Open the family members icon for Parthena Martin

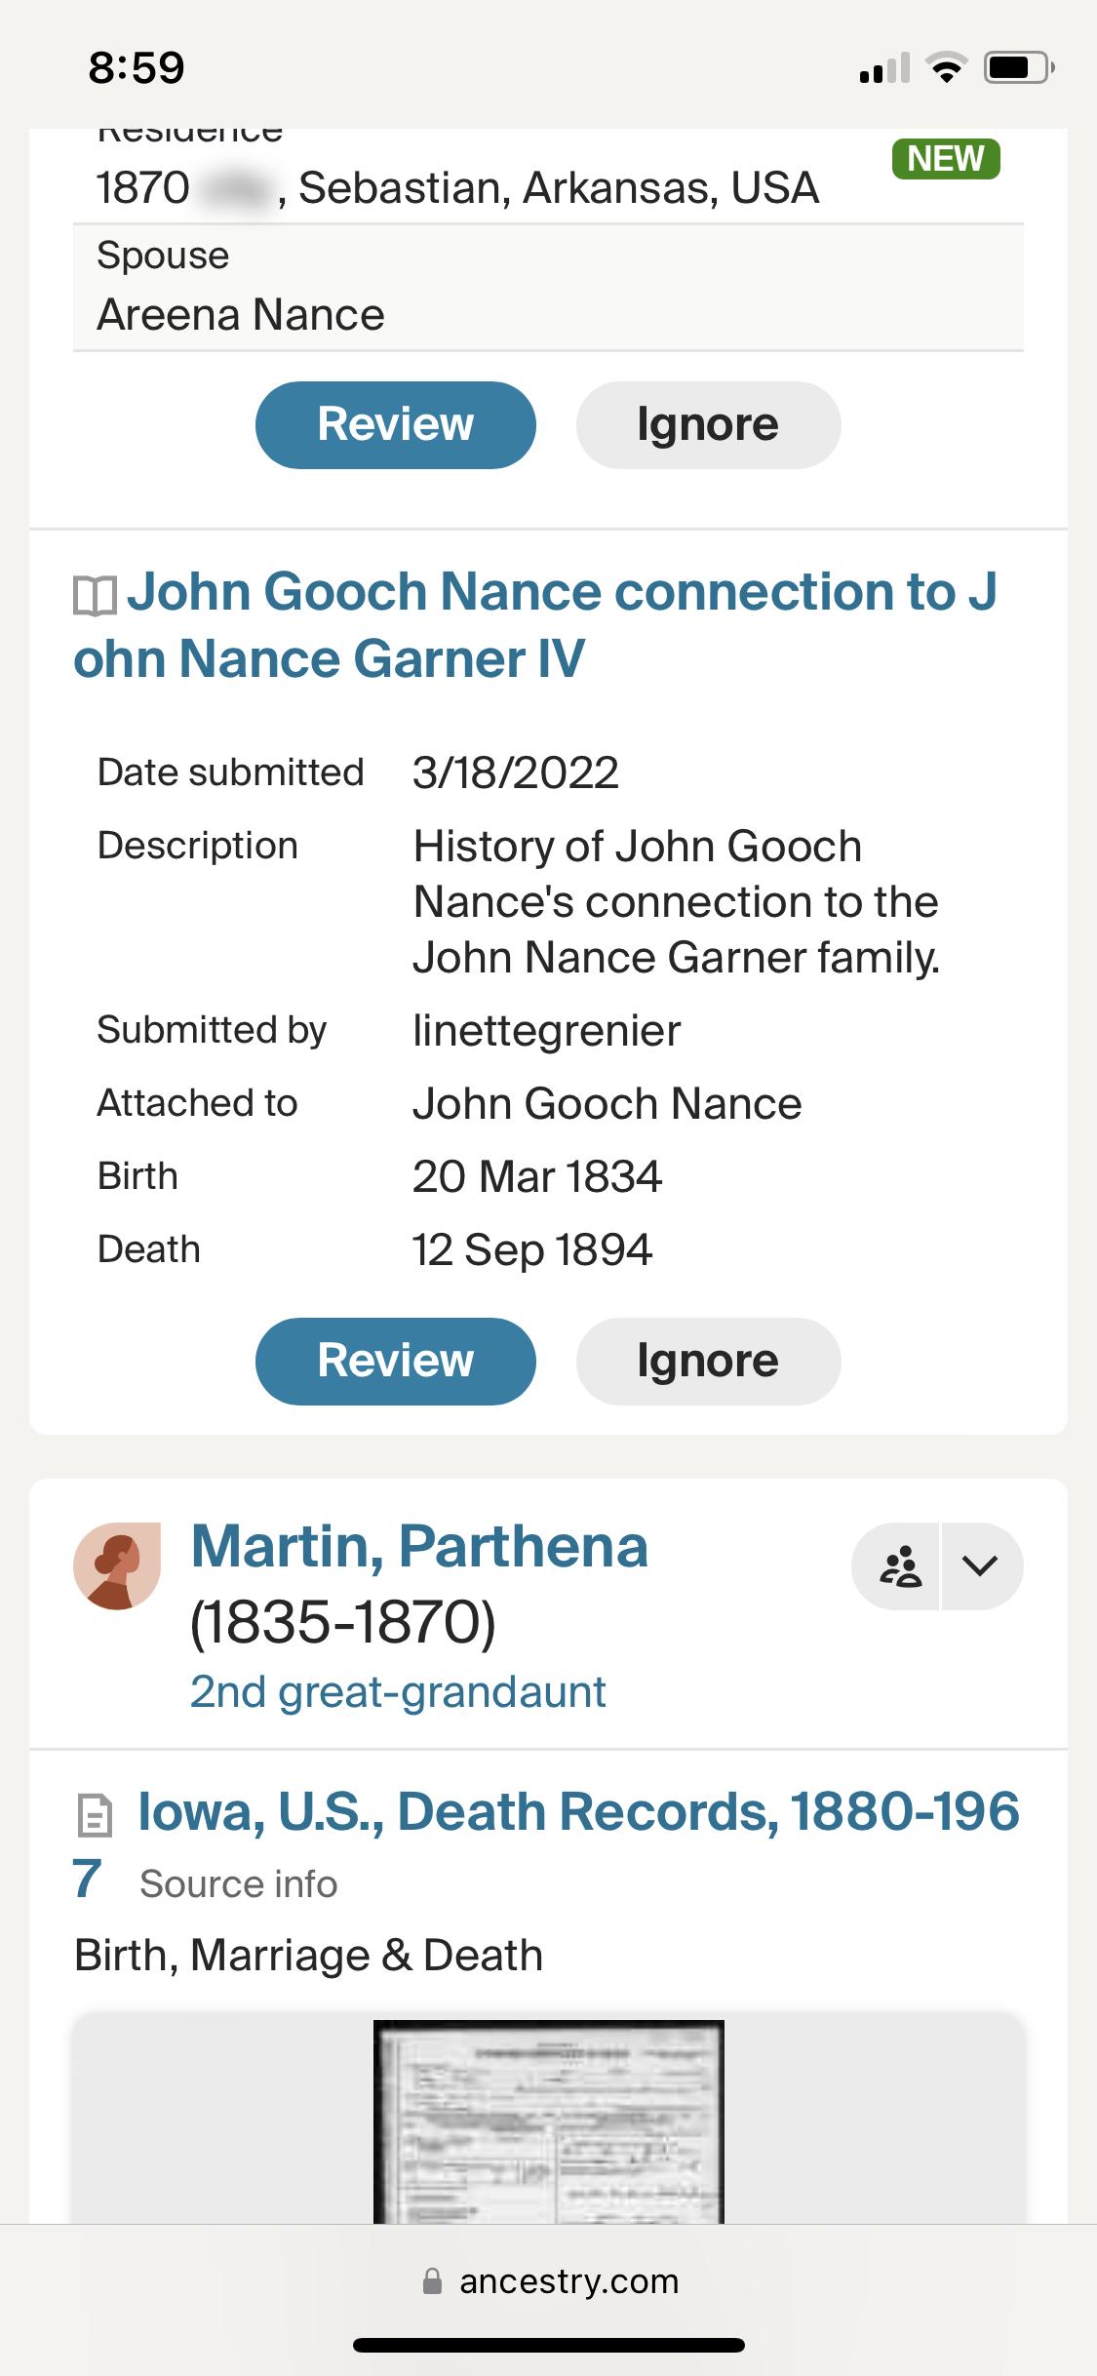click(x=896, y=1565)
